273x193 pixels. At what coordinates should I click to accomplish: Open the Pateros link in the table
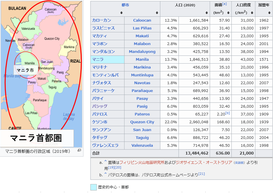click(142, 114)
